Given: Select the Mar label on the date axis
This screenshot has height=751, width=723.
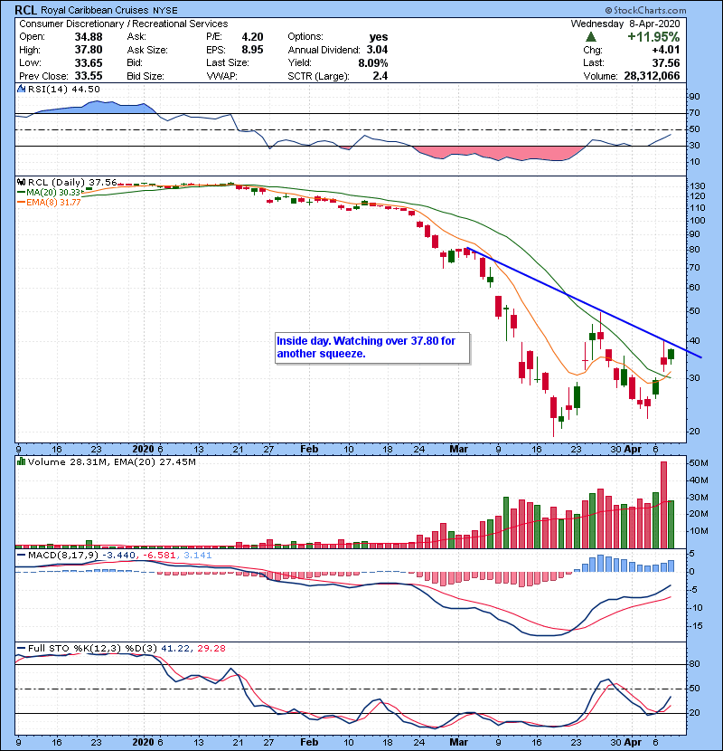Looking at the screenshot, I should [x=459, y=448].
